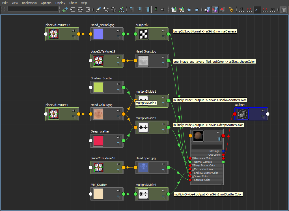Image resolution: width=289 pixels, height=211 pixels.
Task: Open the Display menu
Action: coord(60,3)
